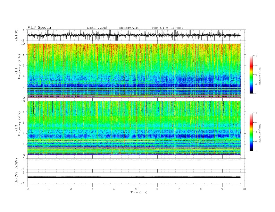The height and width of the screenshot is (212, 275).
Task: Click the ch.4 thick voltage trace
Action: [134, 177]
